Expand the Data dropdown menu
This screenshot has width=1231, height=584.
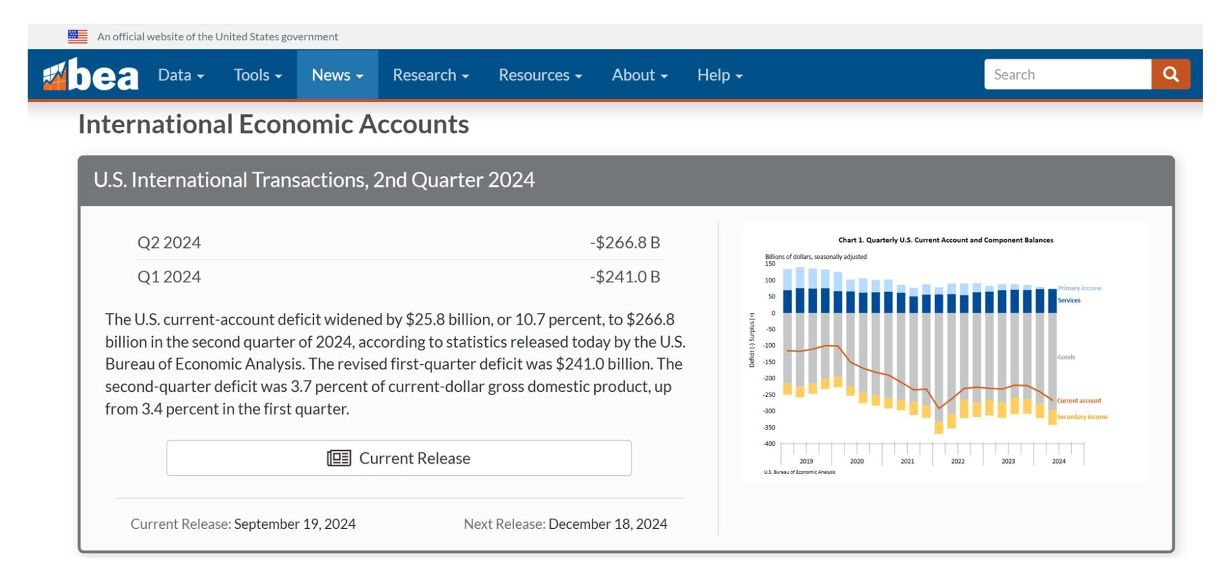point(181,76)
